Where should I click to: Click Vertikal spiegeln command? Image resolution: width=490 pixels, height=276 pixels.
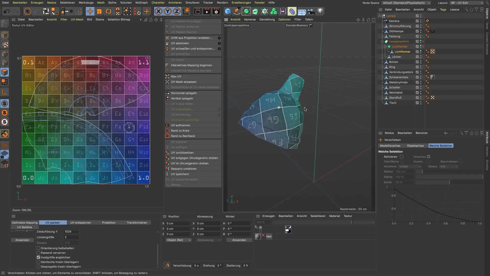(193, 98)
